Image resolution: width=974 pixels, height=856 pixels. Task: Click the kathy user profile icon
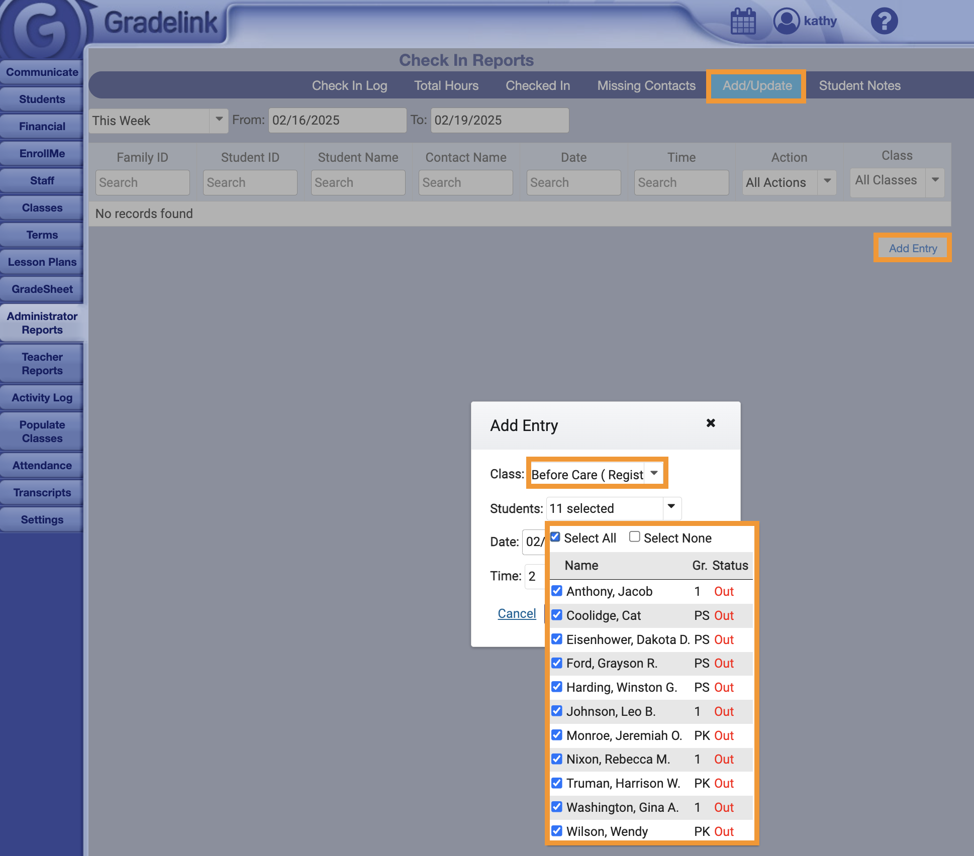[x=786, y=21]
